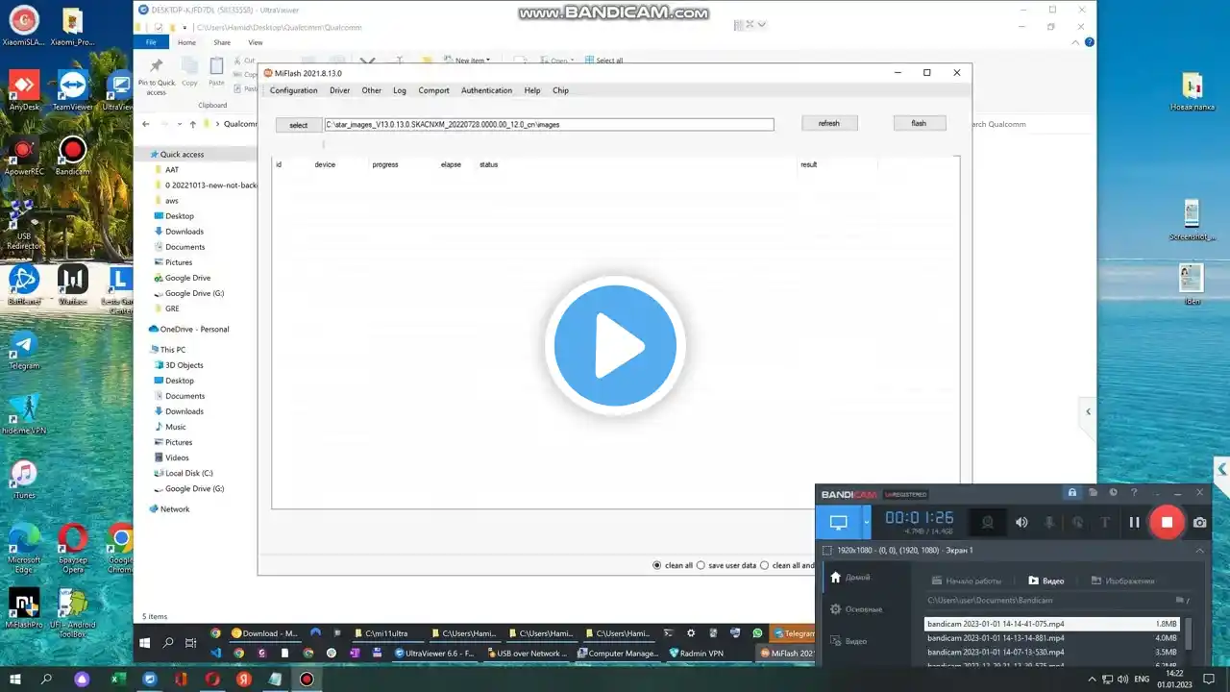Stop the Bandicam recording
Viewport: 1230px width, 692px height.
tap(1167, 522)
